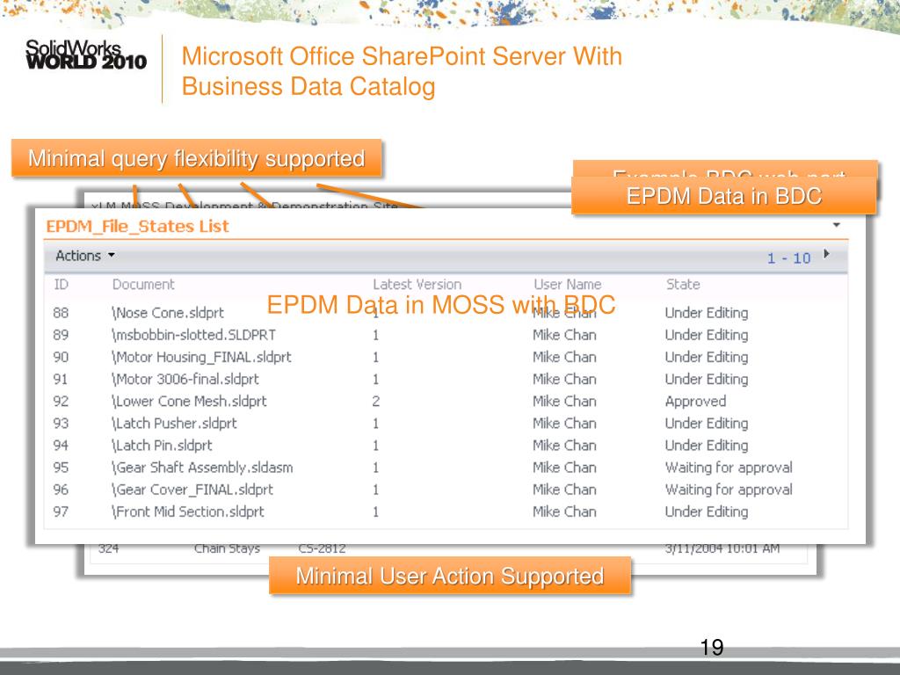Click Mike Chan user in row 90
This screenshot has height=675, width=900.
[564, 357]
